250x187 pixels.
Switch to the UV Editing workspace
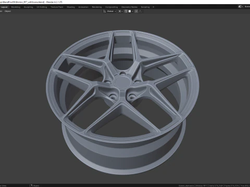(x=42, y=7)
